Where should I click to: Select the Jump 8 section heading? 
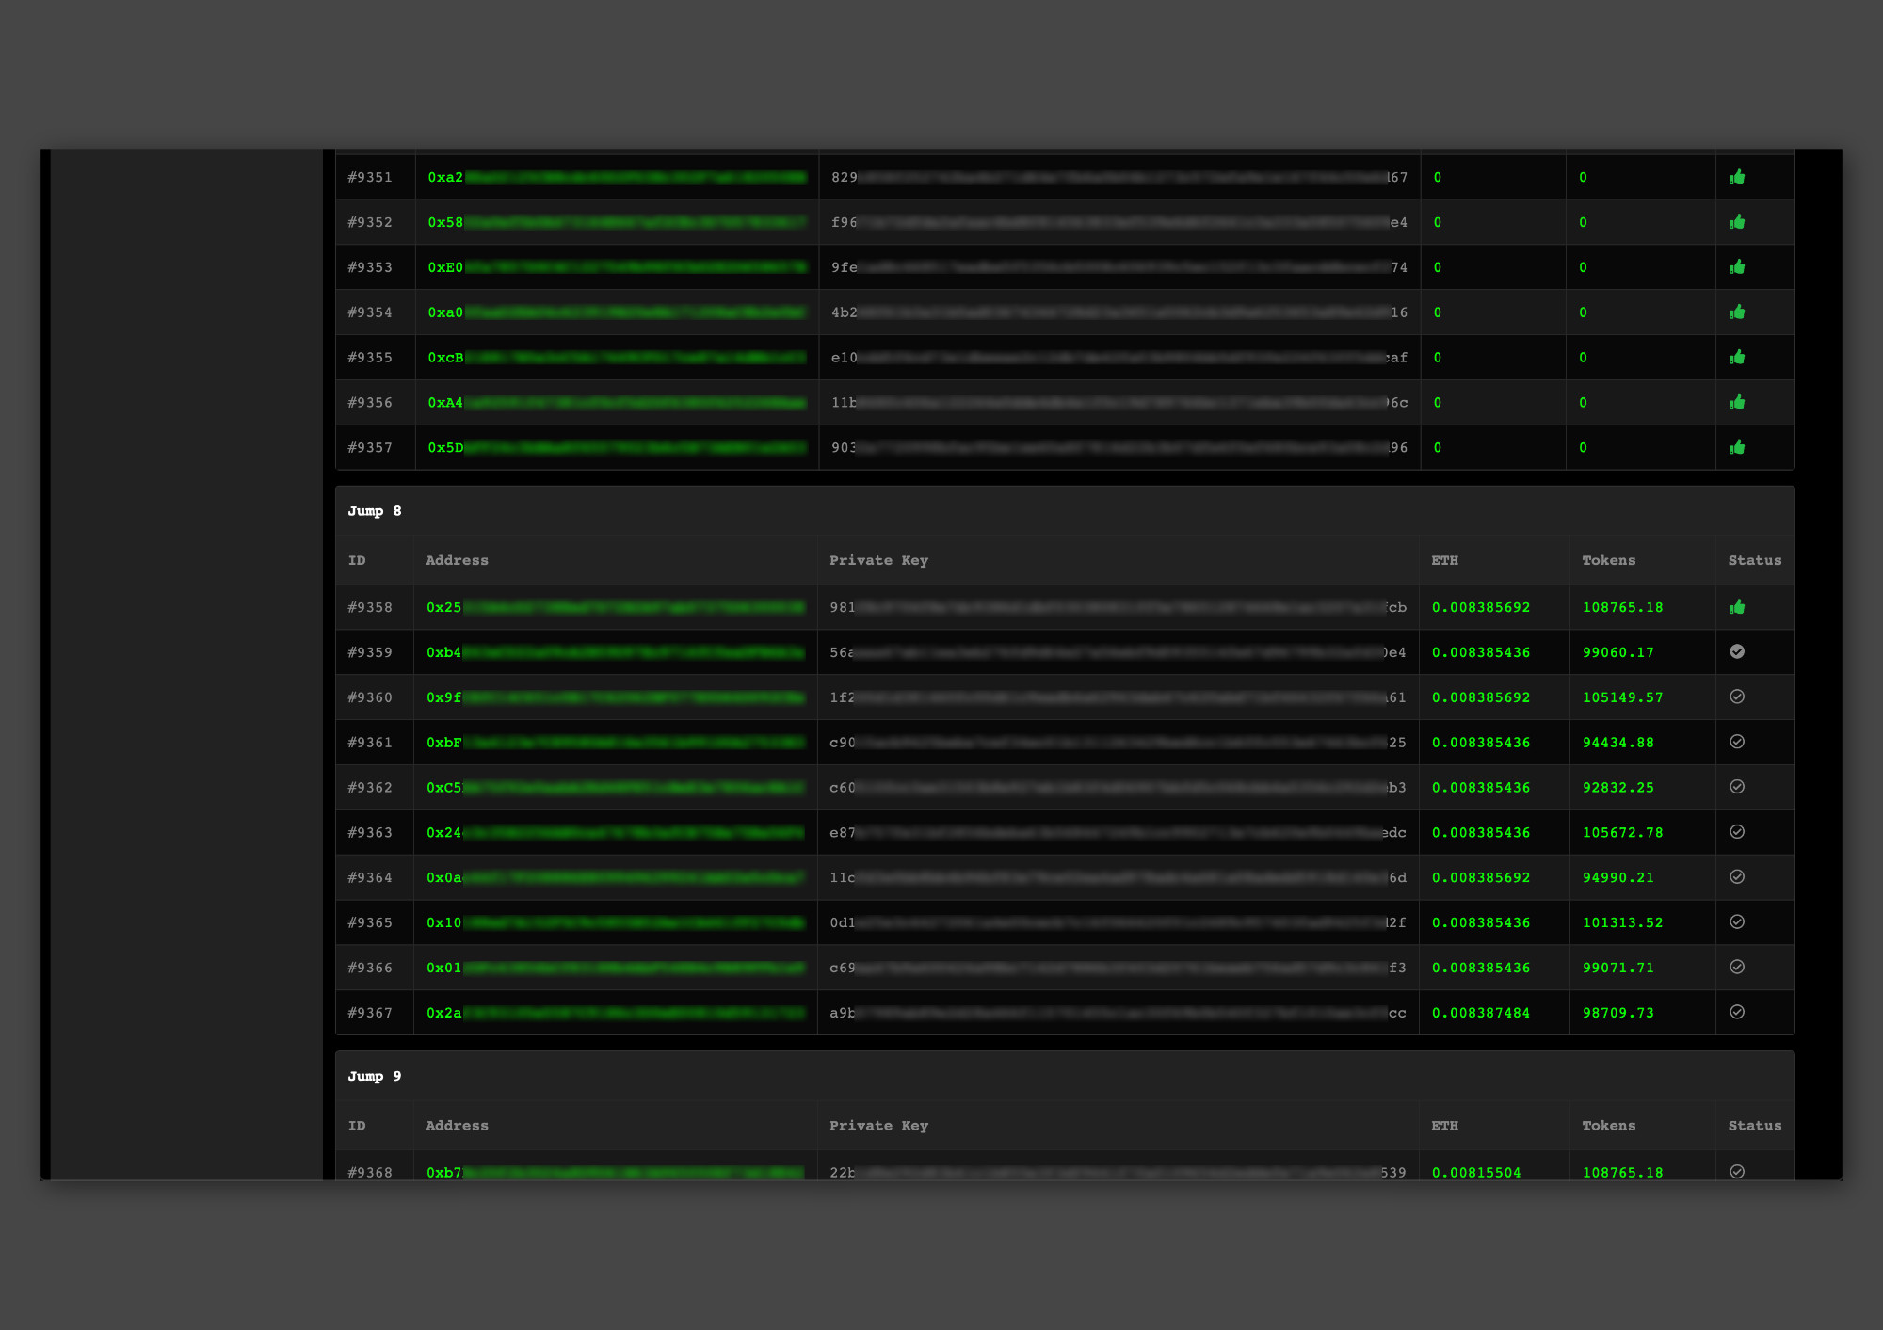(x=375, y=511)
